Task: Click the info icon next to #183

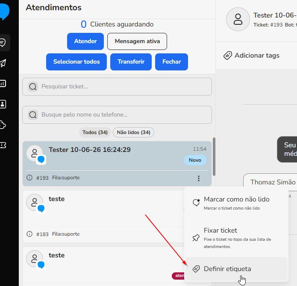Action: point(29,234)
